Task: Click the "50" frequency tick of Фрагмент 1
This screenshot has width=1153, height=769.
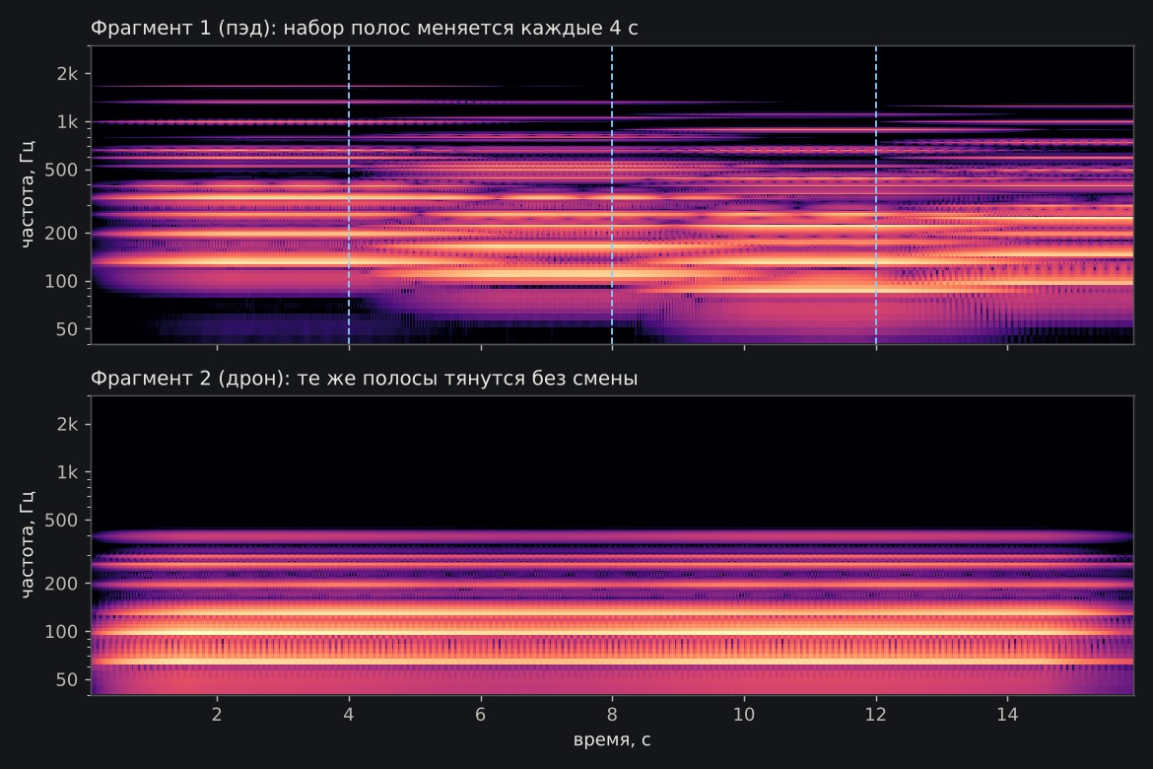Action: [x=67, y=329]
